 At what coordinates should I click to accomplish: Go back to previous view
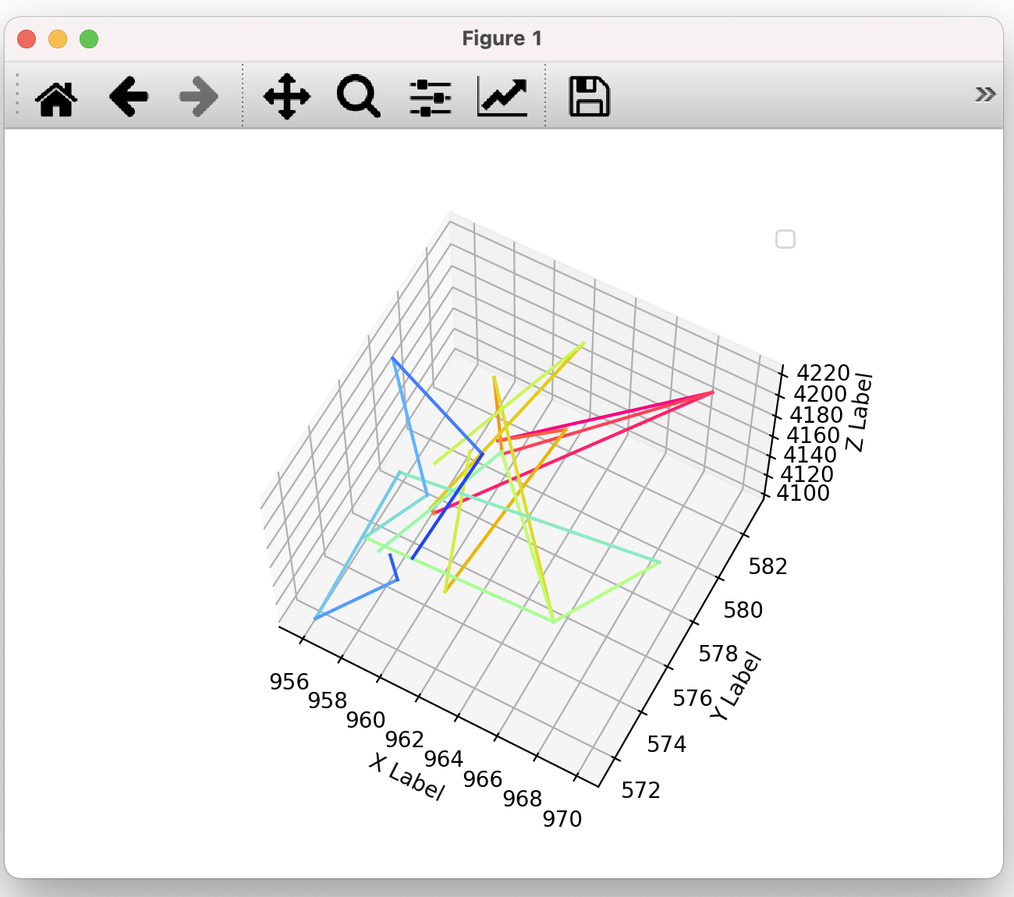[129, 97]
